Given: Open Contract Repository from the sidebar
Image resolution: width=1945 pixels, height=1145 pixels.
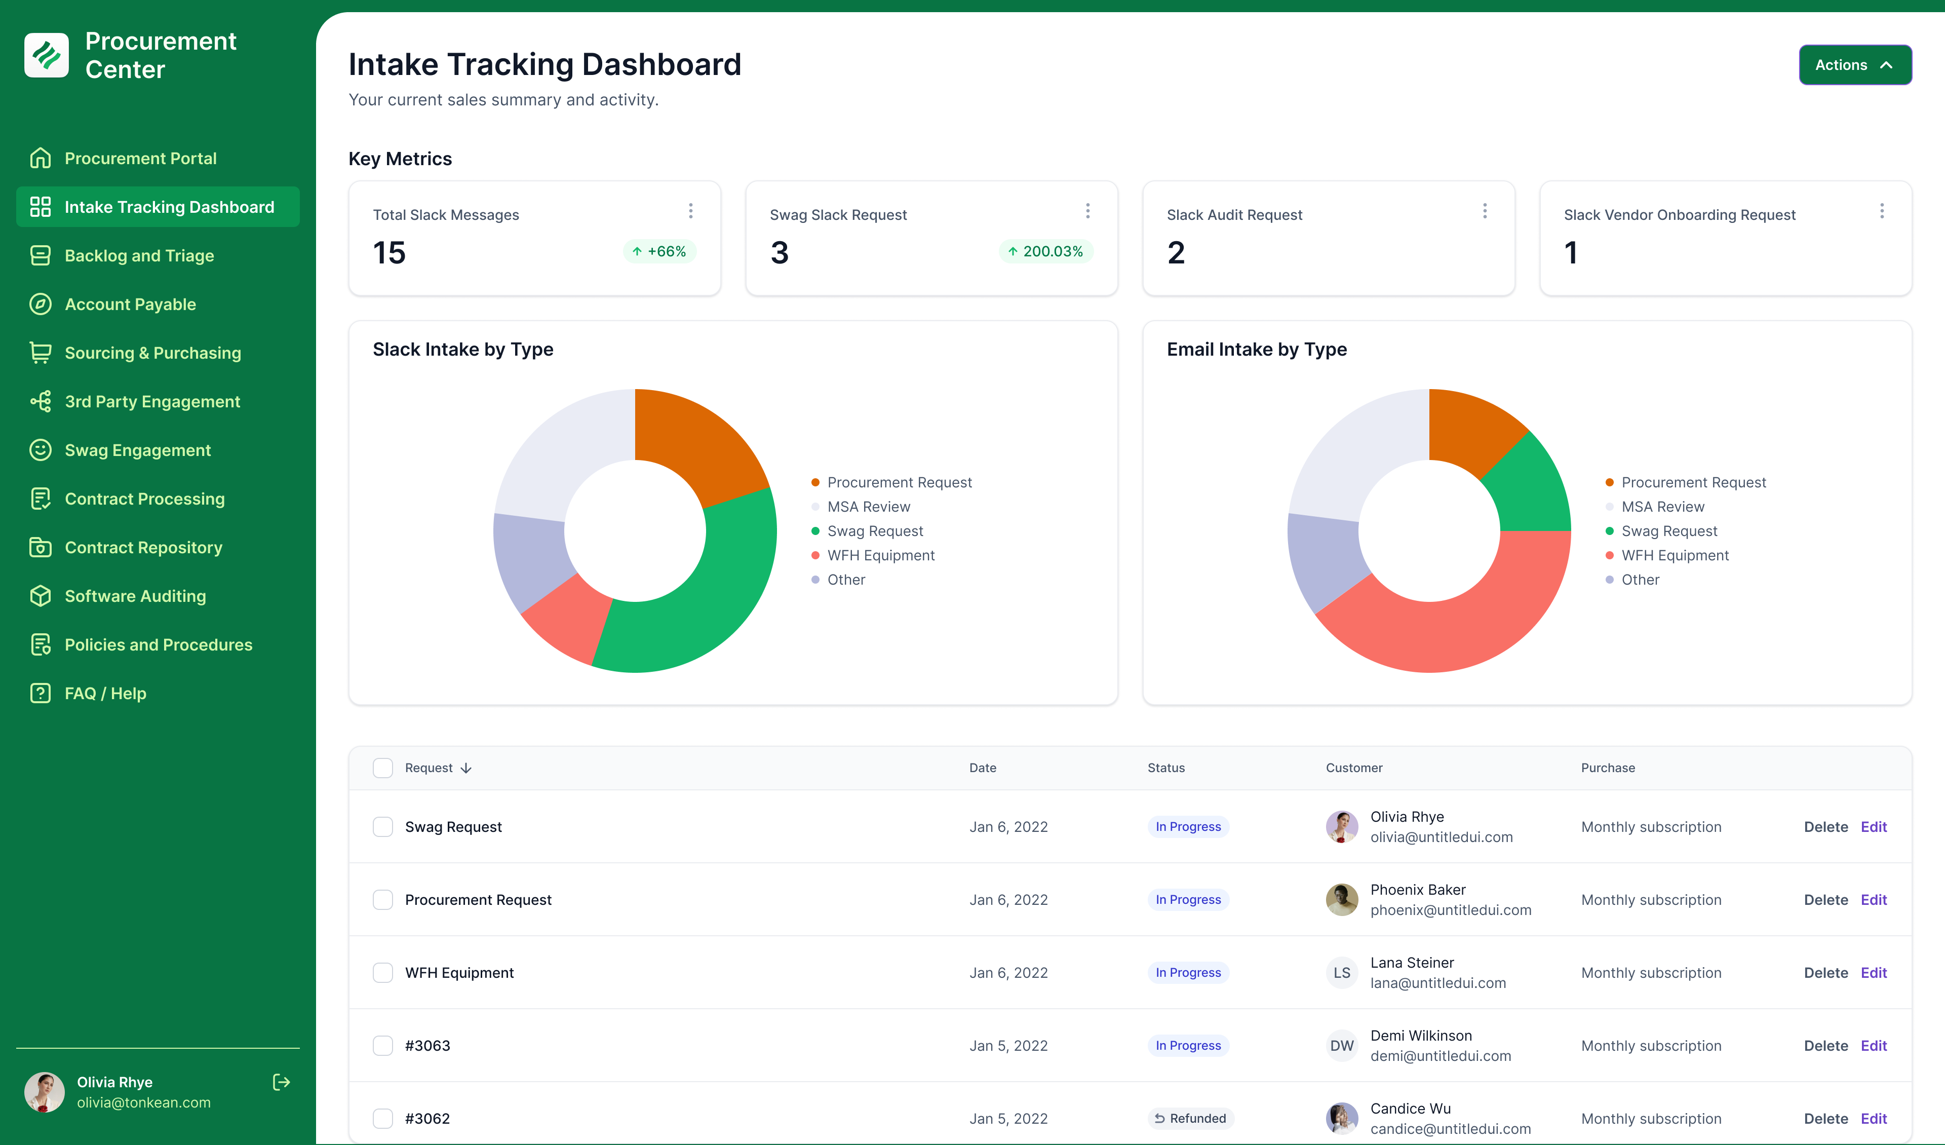Looking at the screenshot, I should click(x=143, y=547).
